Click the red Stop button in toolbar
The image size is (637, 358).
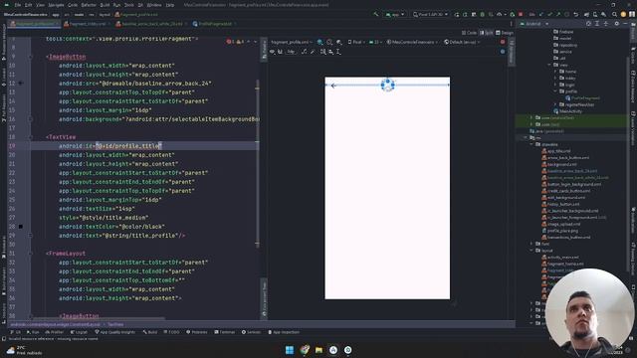click(521, 14)
